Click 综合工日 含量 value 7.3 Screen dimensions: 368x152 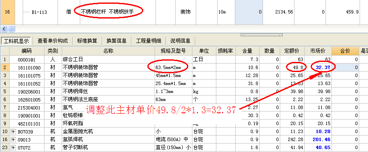[x=255, y=59]
